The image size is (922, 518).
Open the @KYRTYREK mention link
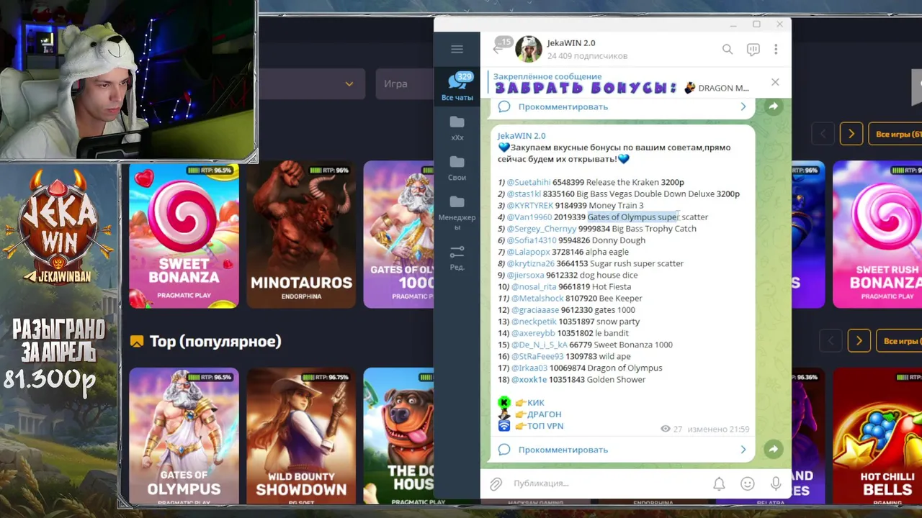tap(530, 205)
